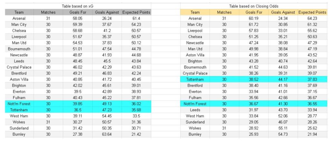Click the 'Table based on Closing Odds' title

pos(254,6)
